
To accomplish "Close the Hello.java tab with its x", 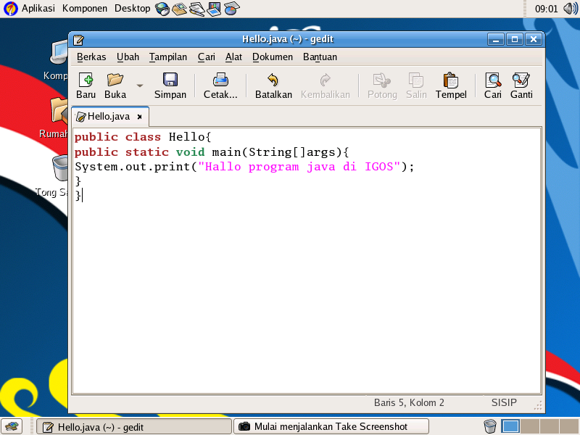I will [x=139, y=117].
